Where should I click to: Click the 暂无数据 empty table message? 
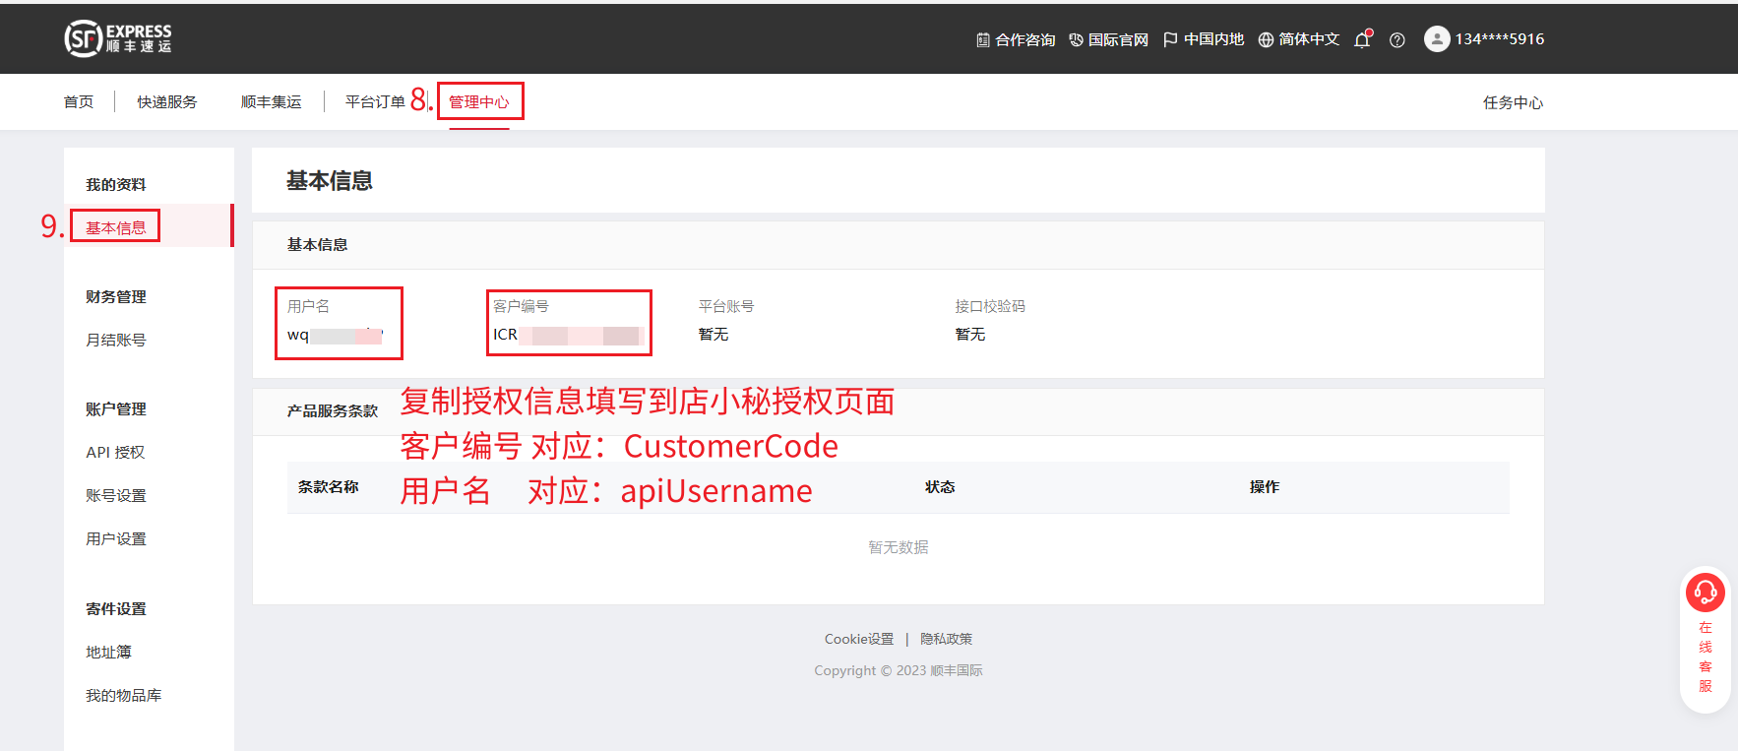[899, 547]
